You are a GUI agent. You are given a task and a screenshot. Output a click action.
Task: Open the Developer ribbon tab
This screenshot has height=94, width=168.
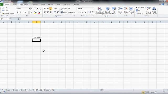pos(67,4)
